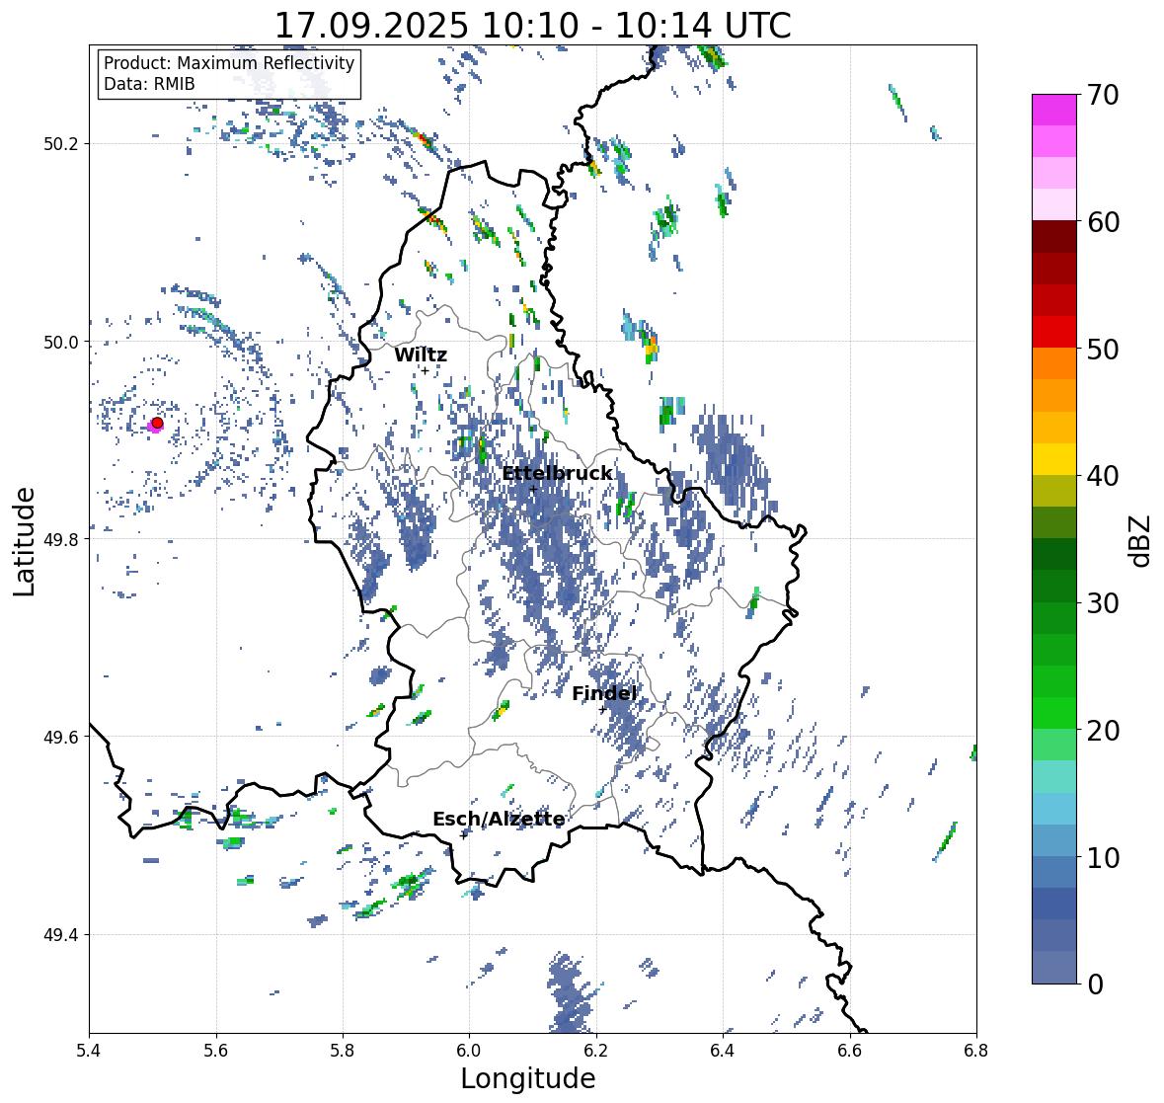Click the latitude tick label 49.8
Viewport: 1164px width, 1103px height.
pos(61,539)
